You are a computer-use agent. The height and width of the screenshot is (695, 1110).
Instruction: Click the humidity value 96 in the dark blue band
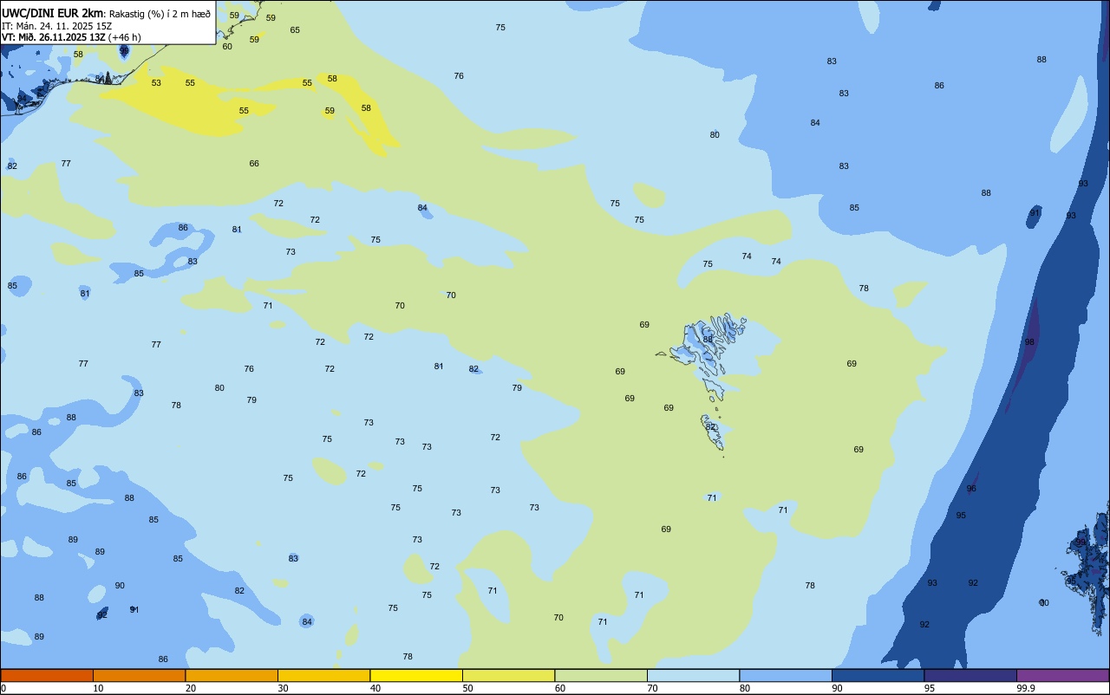[971, 489]
